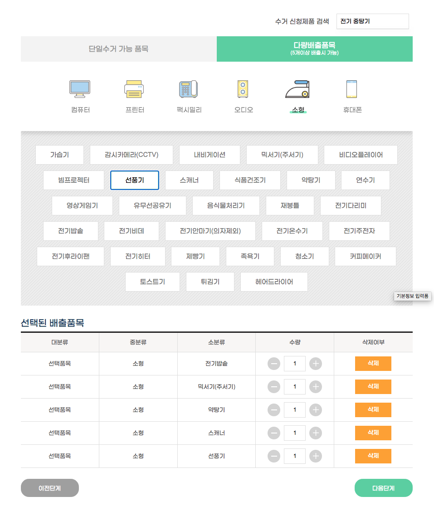Image resolution: width=434 pixels, height=521 pixels.
Task: Decrease quantity for 스캐너 row
Action: pos(274,433)
